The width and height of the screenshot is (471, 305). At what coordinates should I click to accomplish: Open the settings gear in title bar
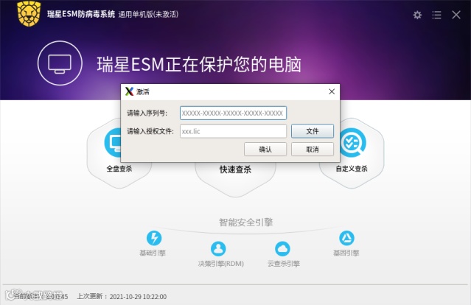(417, 15)
